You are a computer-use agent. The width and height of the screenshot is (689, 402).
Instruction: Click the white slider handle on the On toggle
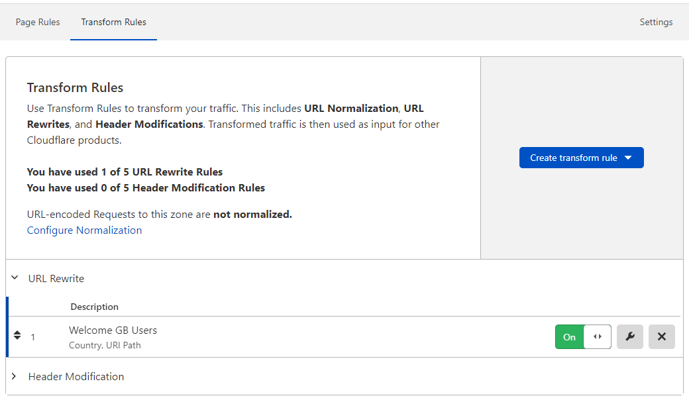(x=597, y=336)
